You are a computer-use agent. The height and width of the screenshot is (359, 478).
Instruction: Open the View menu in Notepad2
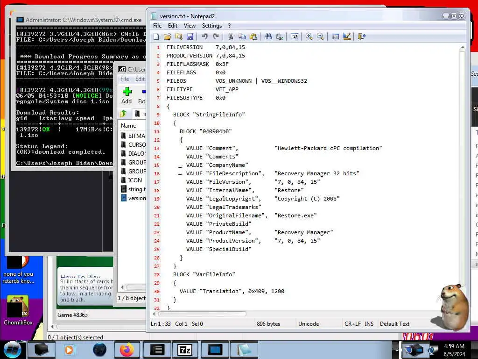(x=190, y=26)
